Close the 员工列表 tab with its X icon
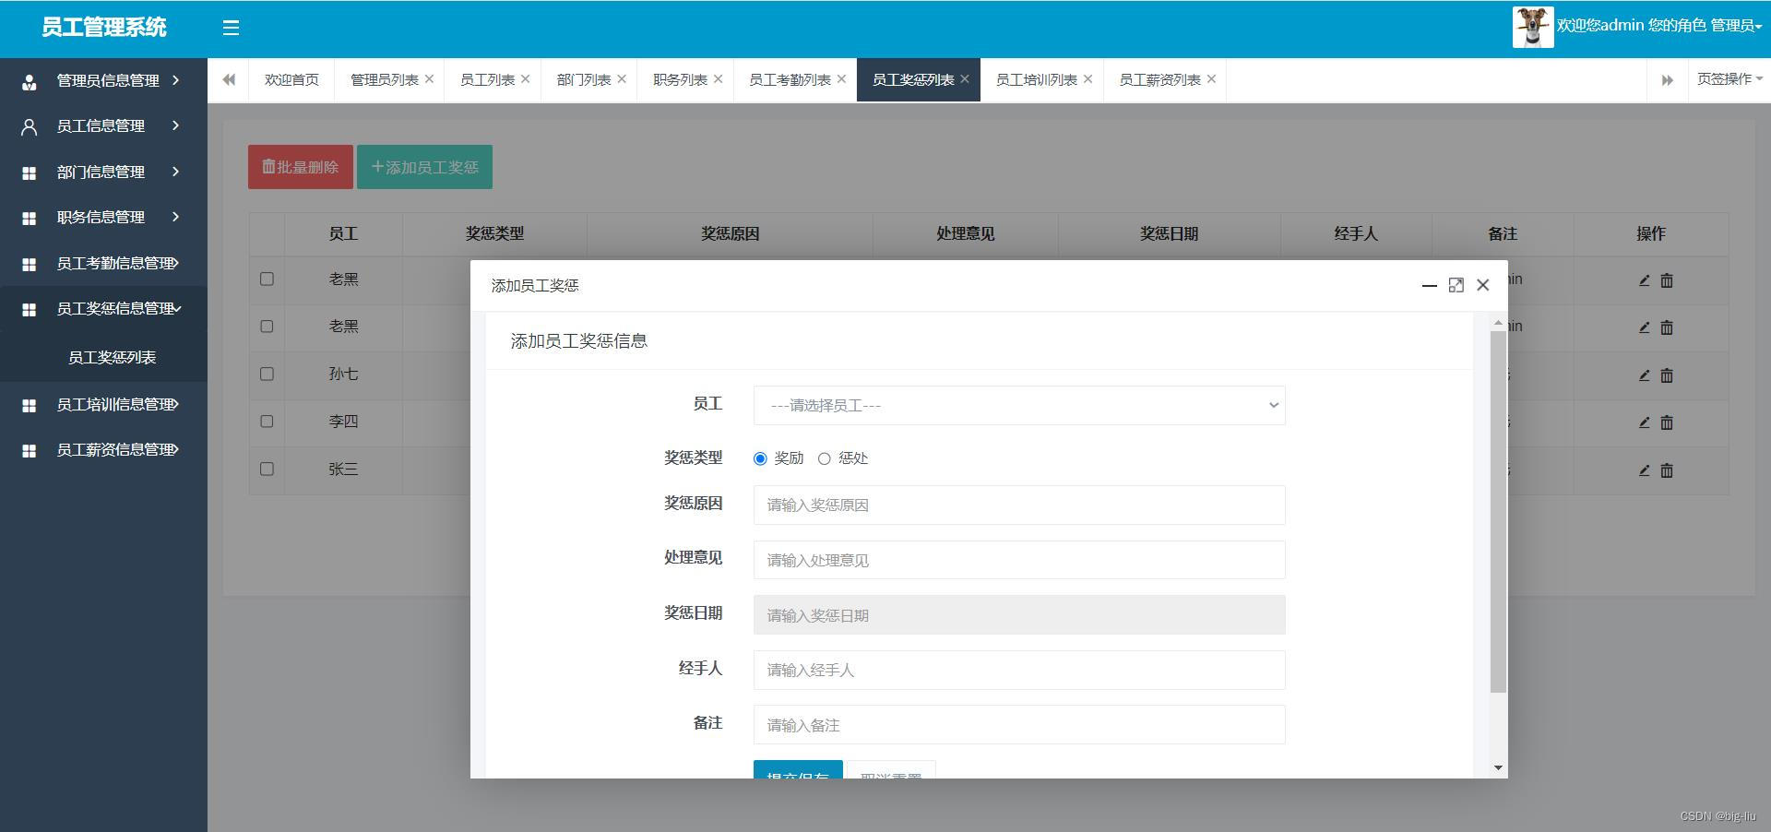Viewport: 1771px width, 832px height. 525,79
